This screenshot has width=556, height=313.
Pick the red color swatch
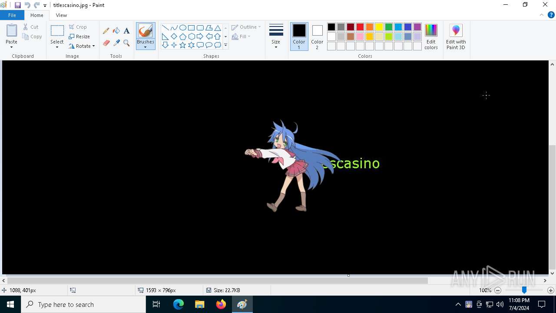click(360, 27)
